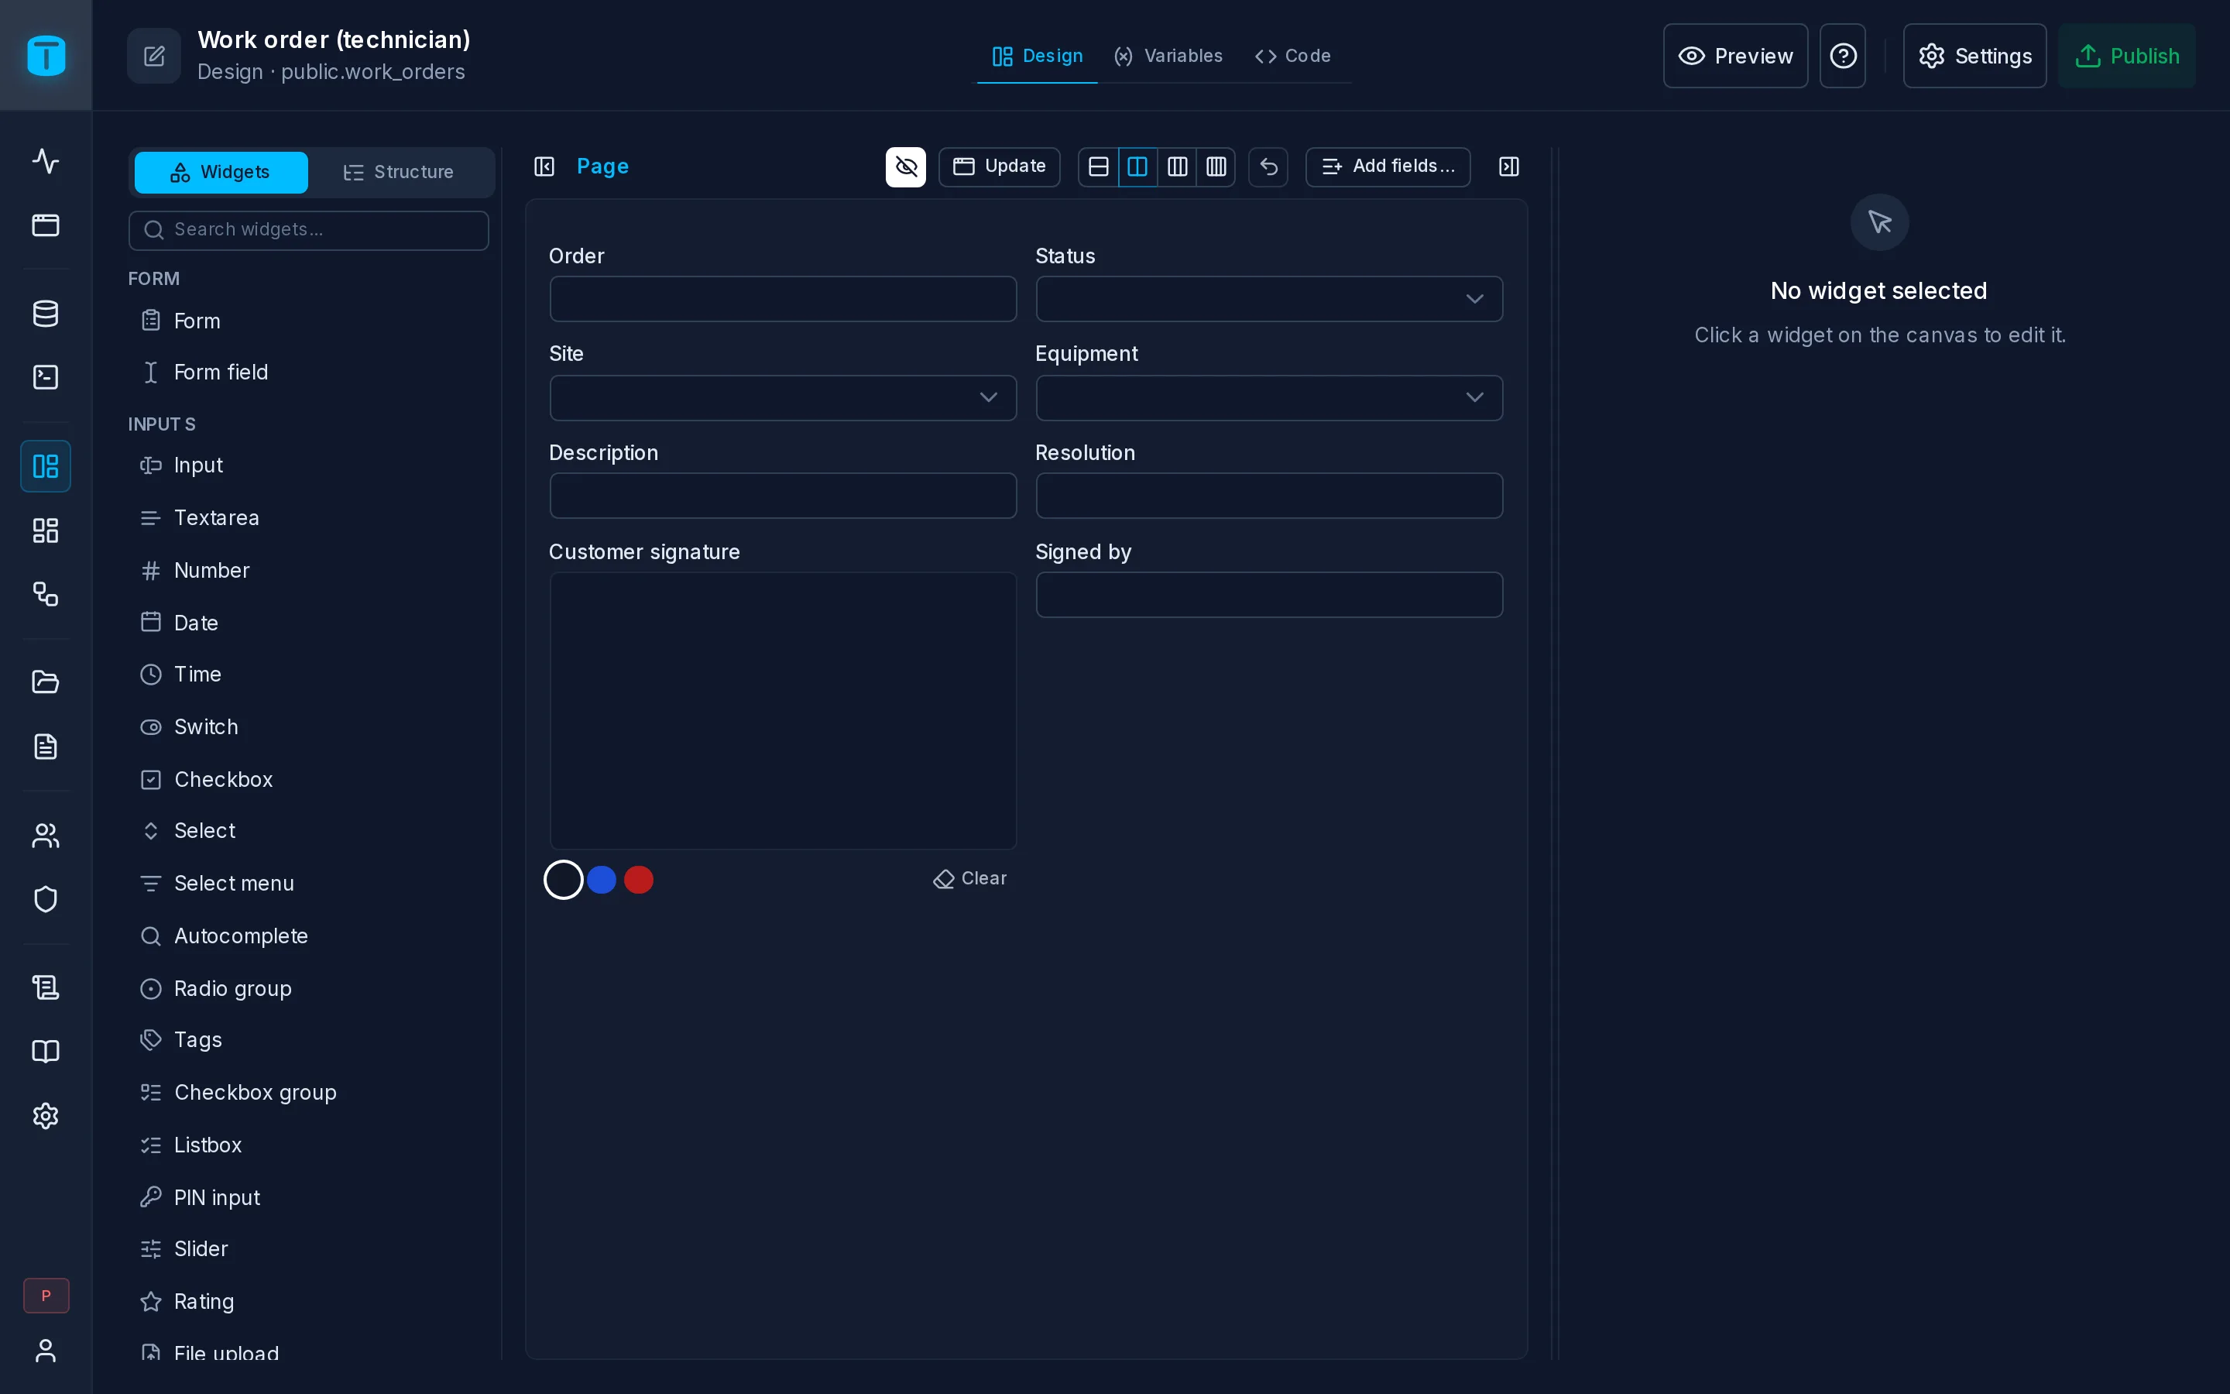The width and height of the screenshot is (2230, 1394).
Task: Pick the blue signature pen color
Action: [601, 880]
